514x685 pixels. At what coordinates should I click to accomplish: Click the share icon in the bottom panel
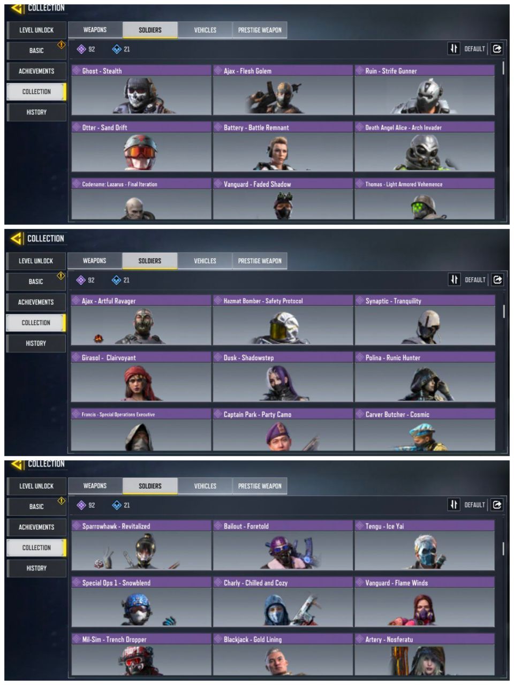tap(497, 505)
